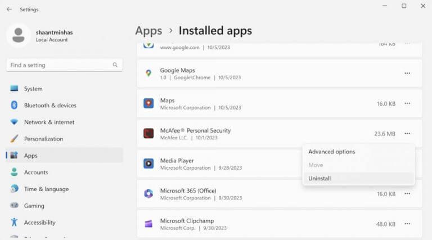
Task: Close the Settings window
Action: (x=423, y=6)
